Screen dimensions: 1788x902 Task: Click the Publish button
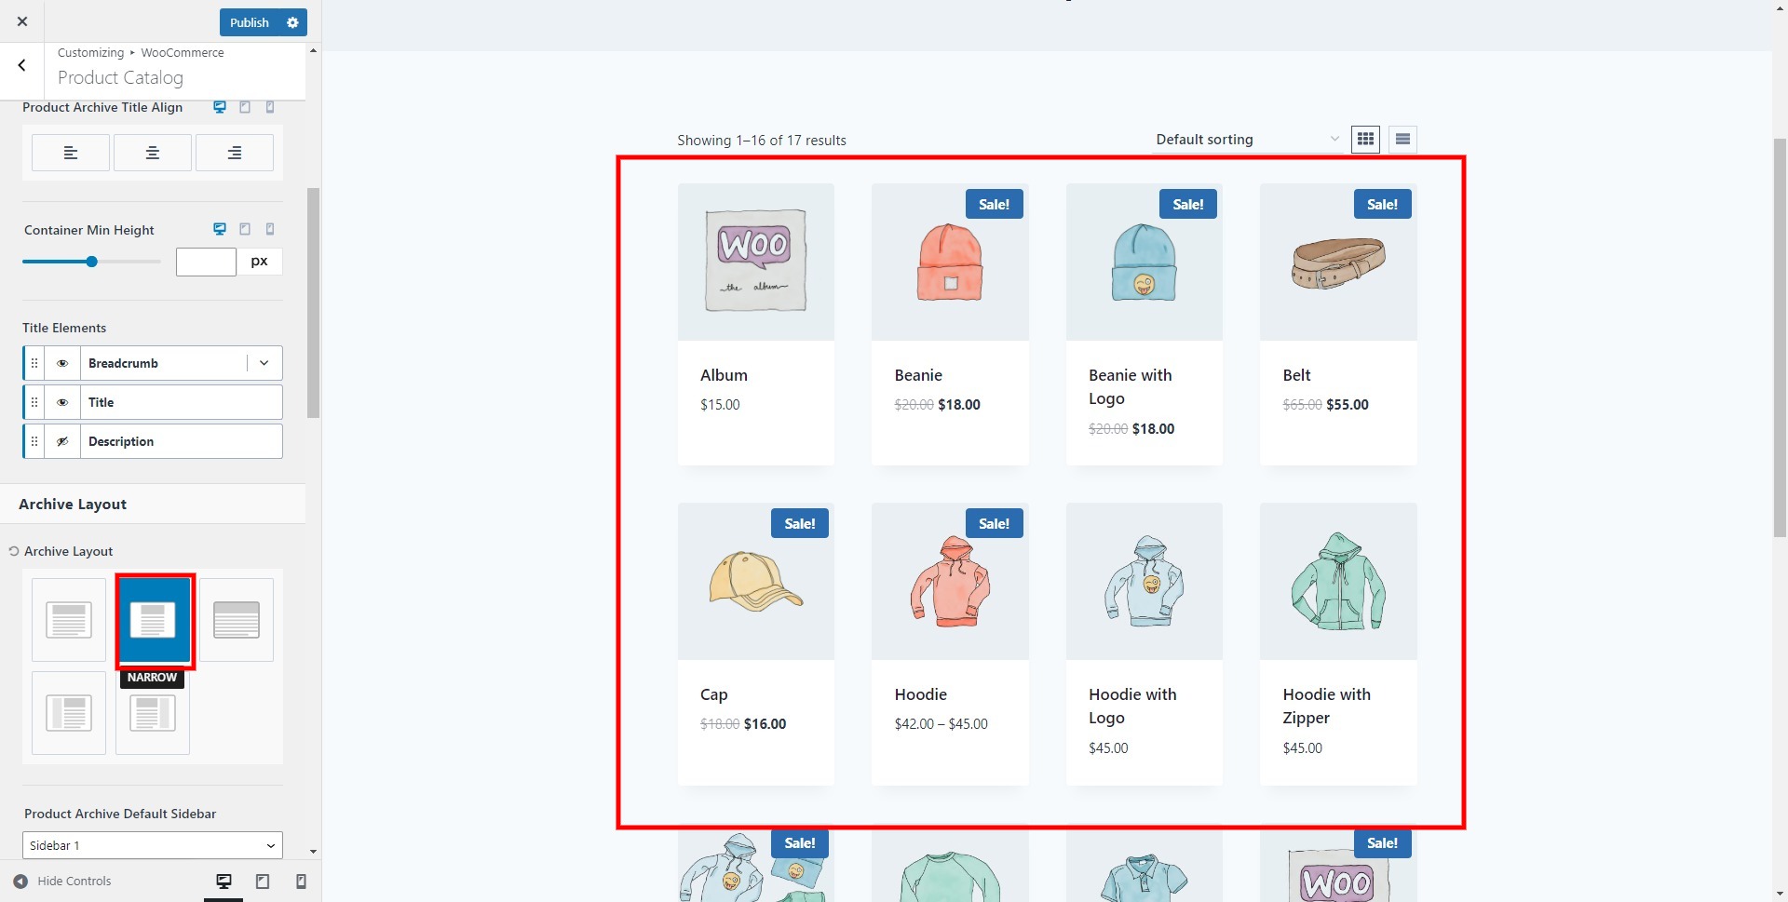(x=249, y=22)
